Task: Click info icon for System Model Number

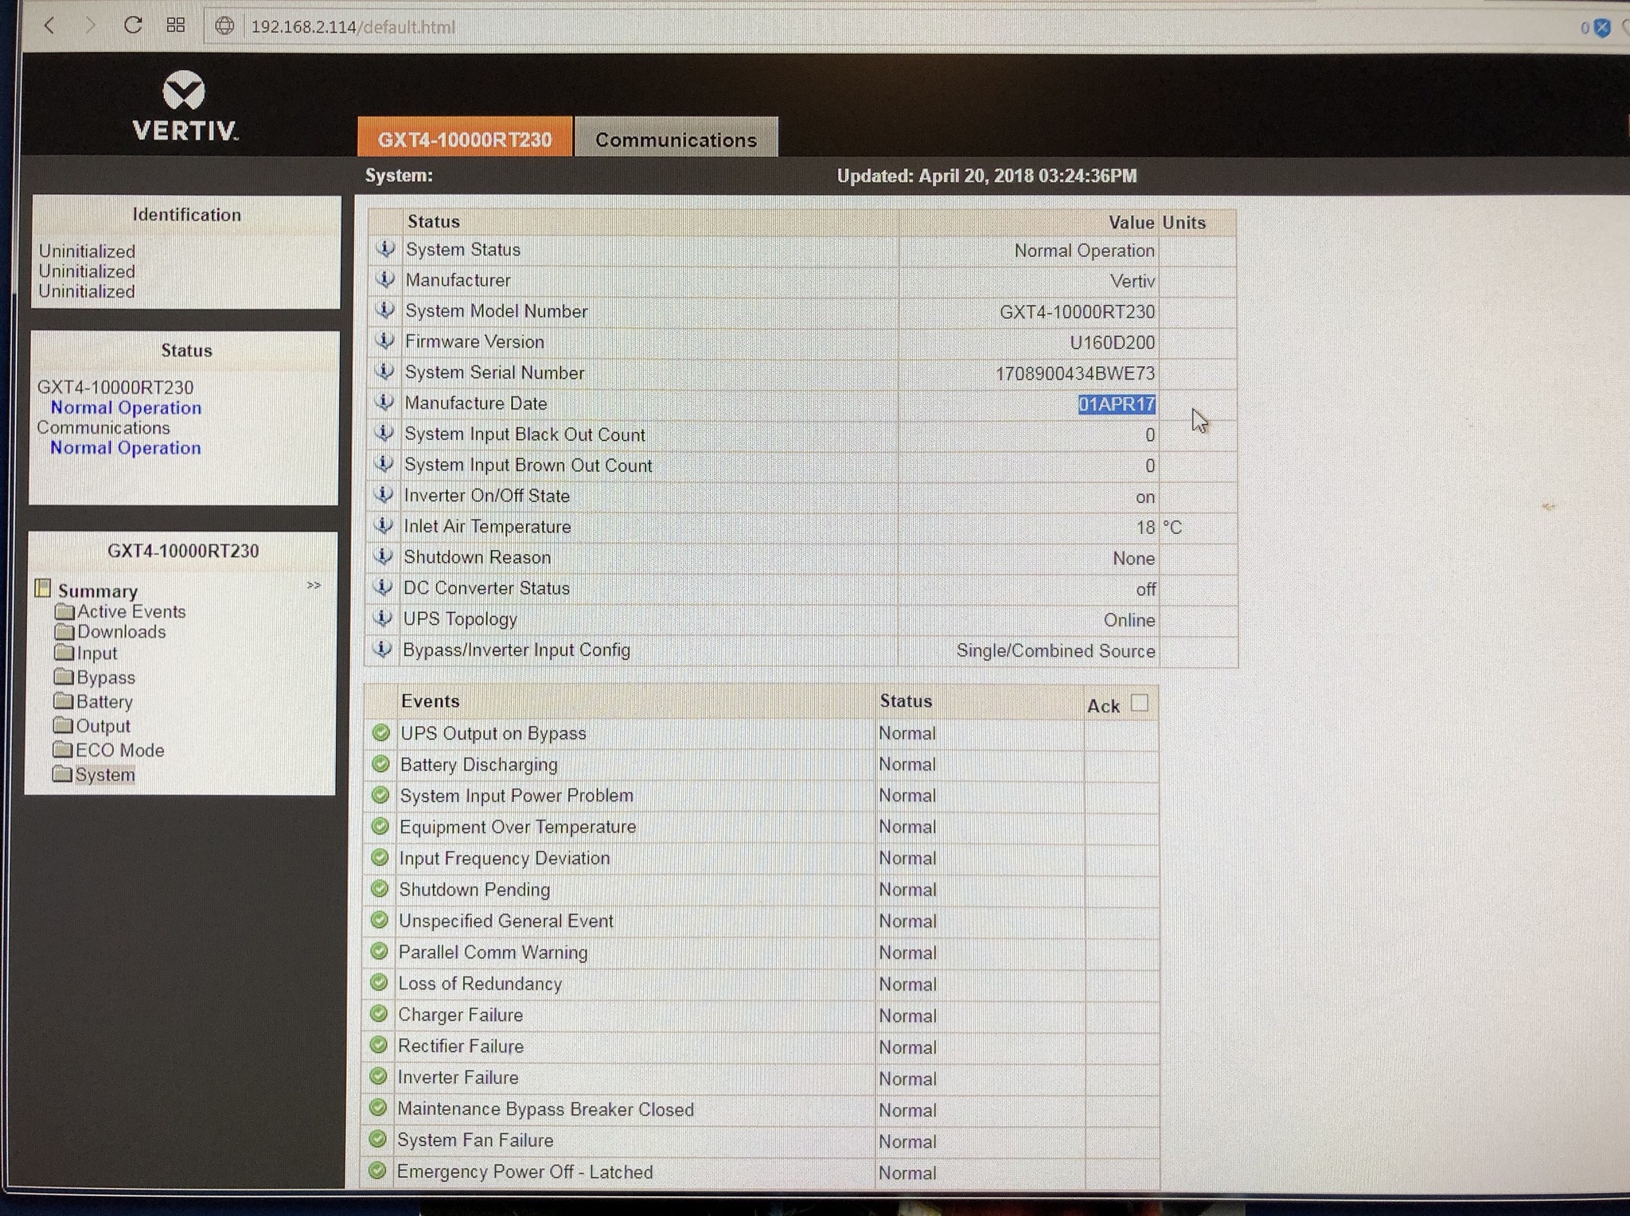Action: (x=385, y=310)
